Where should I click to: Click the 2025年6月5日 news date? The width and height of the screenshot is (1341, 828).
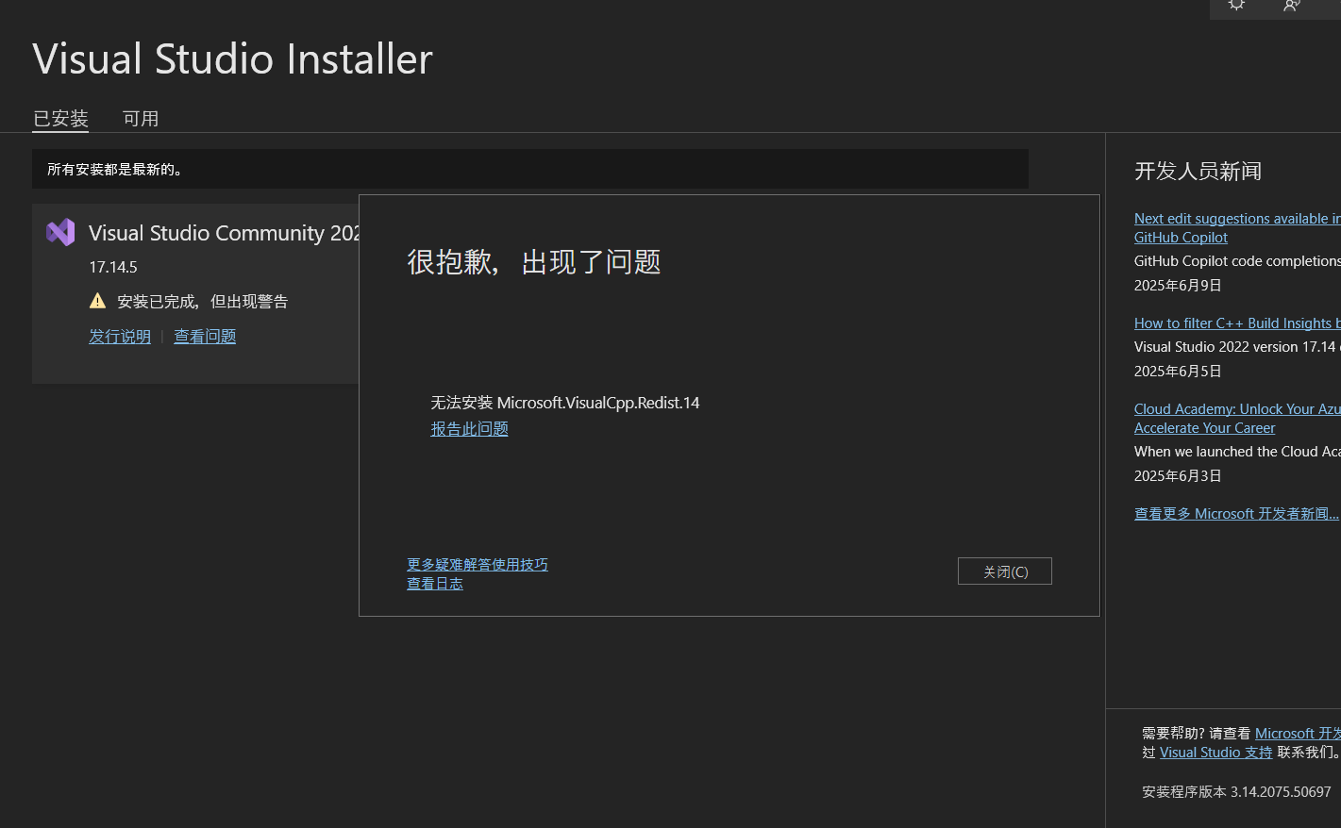(x=1178, y=372)
